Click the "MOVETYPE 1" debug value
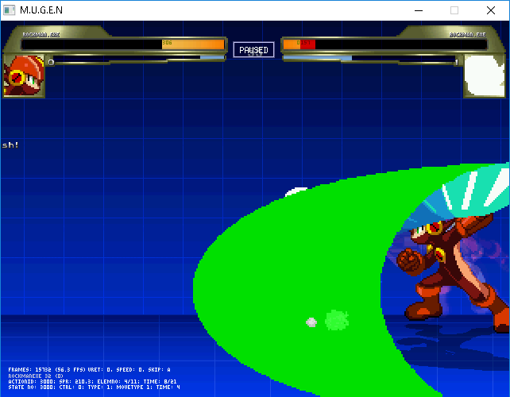The width and height of the screenshot is (510, 397). click(134, 387)
